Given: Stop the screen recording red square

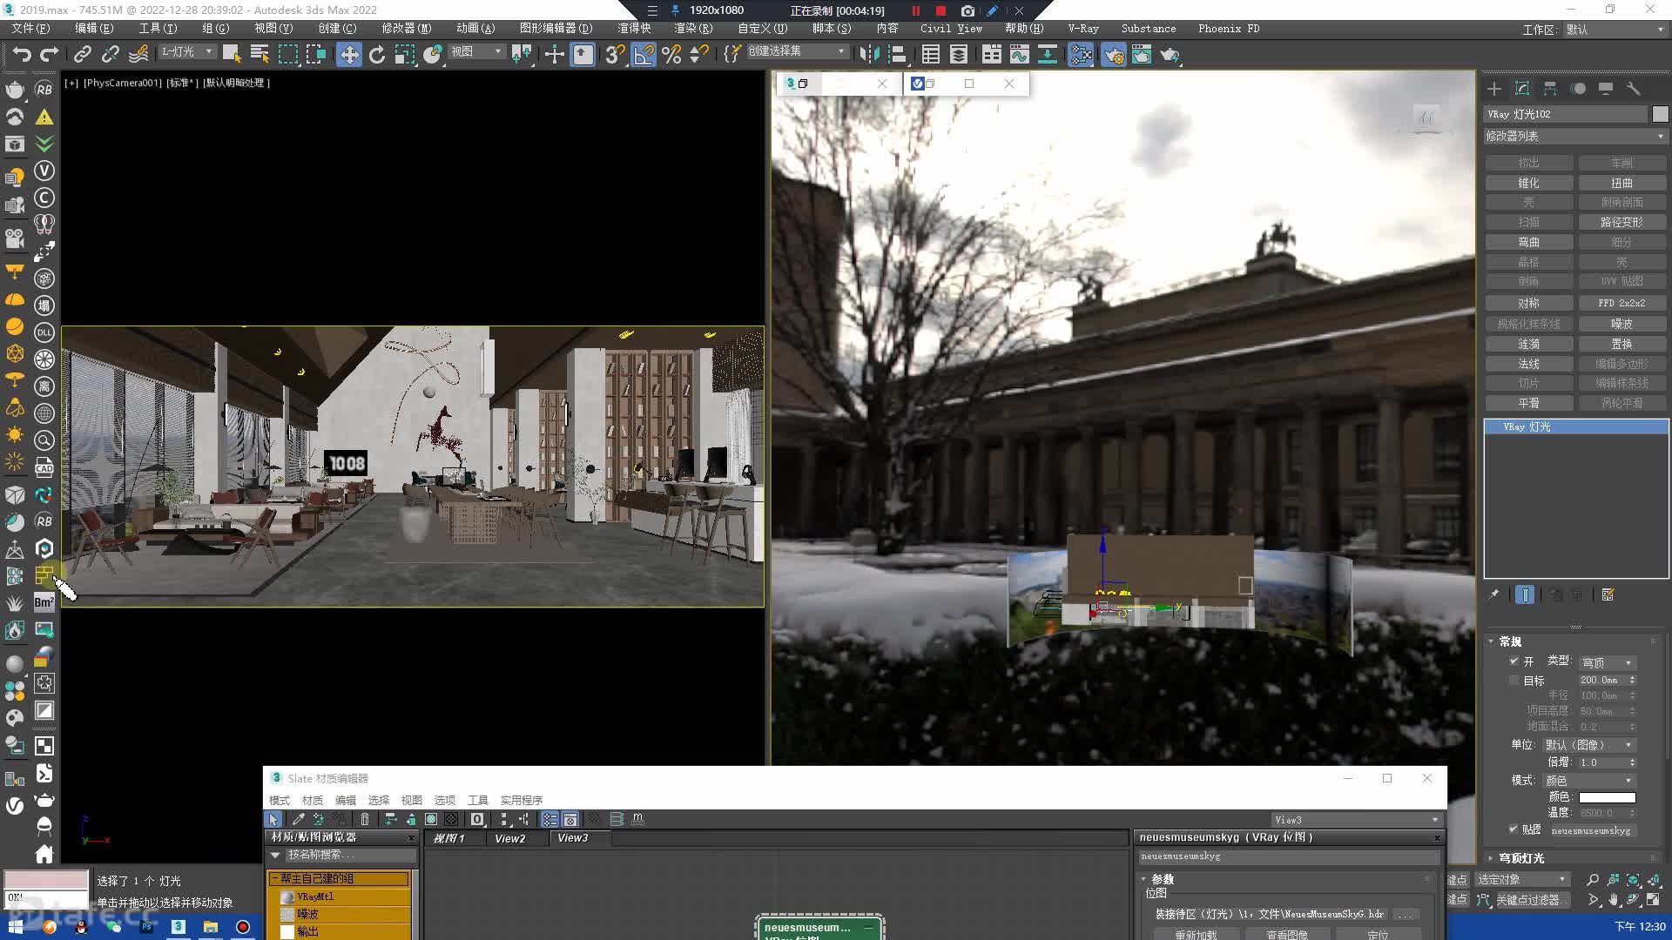Looking at the screenshot, I should [x=940, y=10].
